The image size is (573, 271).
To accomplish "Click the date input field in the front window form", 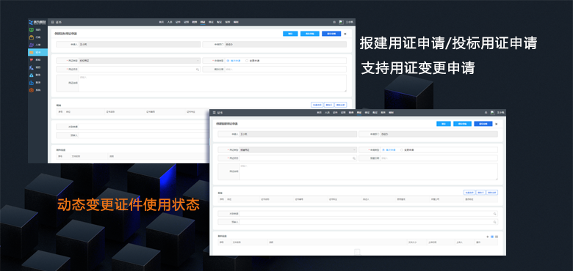I will point(439,158).
